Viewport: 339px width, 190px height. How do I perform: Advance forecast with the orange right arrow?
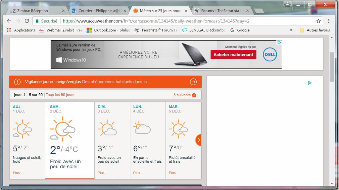[x=199, y=140]
